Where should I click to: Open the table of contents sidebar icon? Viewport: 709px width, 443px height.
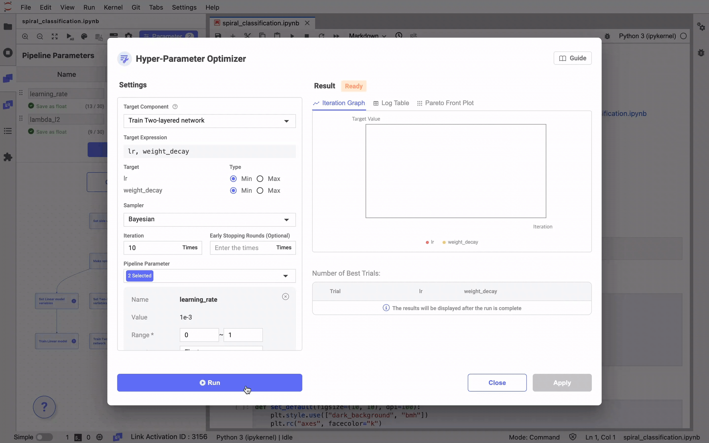(x=8, y=131)
